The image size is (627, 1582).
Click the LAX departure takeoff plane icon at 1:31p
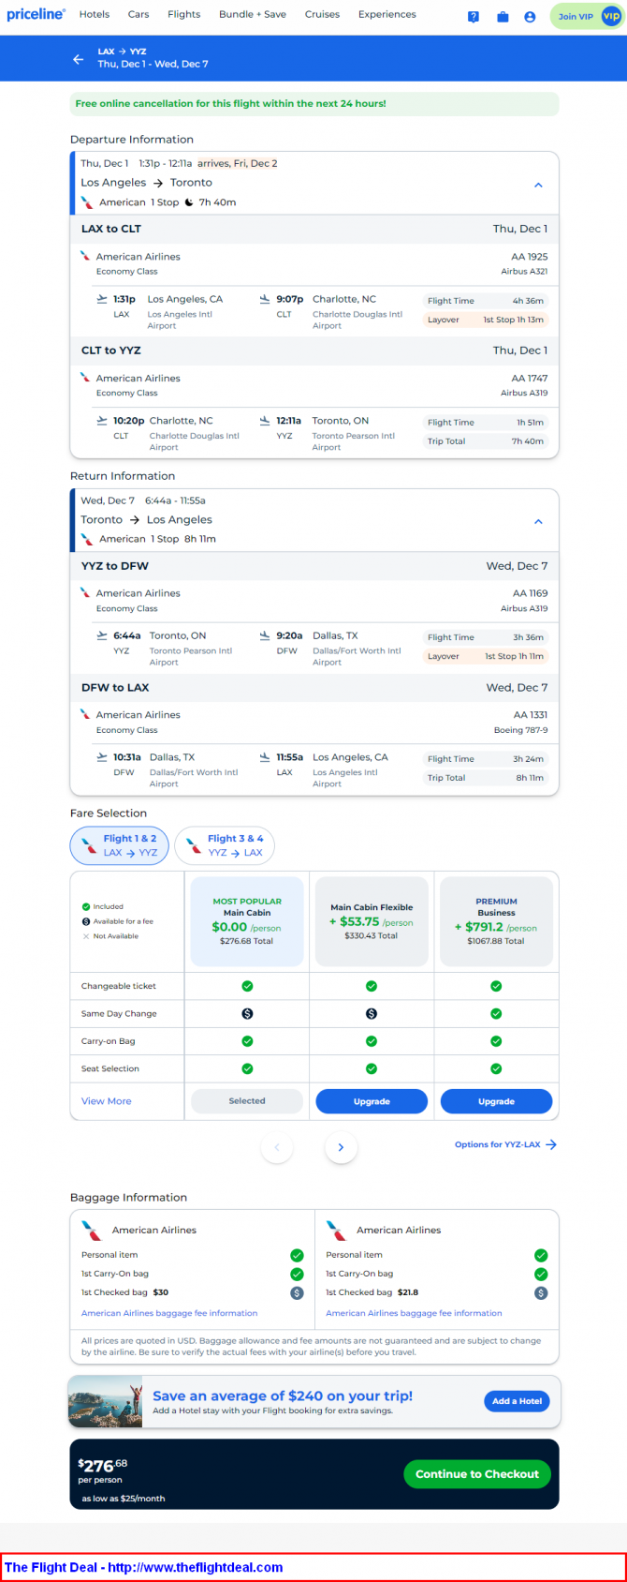click(102, 299)
